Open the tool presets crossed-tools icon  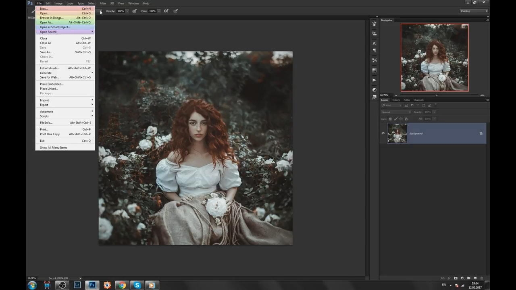click(x=375, y=60)
